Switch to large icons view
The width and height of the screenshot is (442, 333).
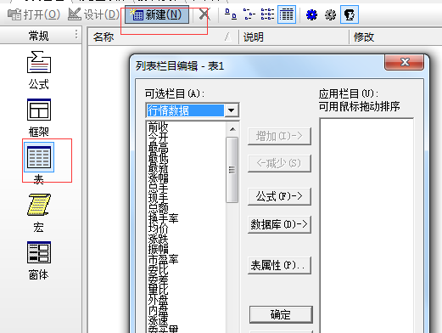click(x=231, y=14)
